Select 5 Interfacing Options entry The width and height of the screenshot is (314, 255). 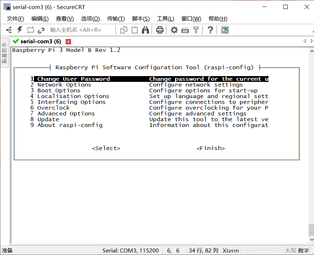(x=149, y=102)
